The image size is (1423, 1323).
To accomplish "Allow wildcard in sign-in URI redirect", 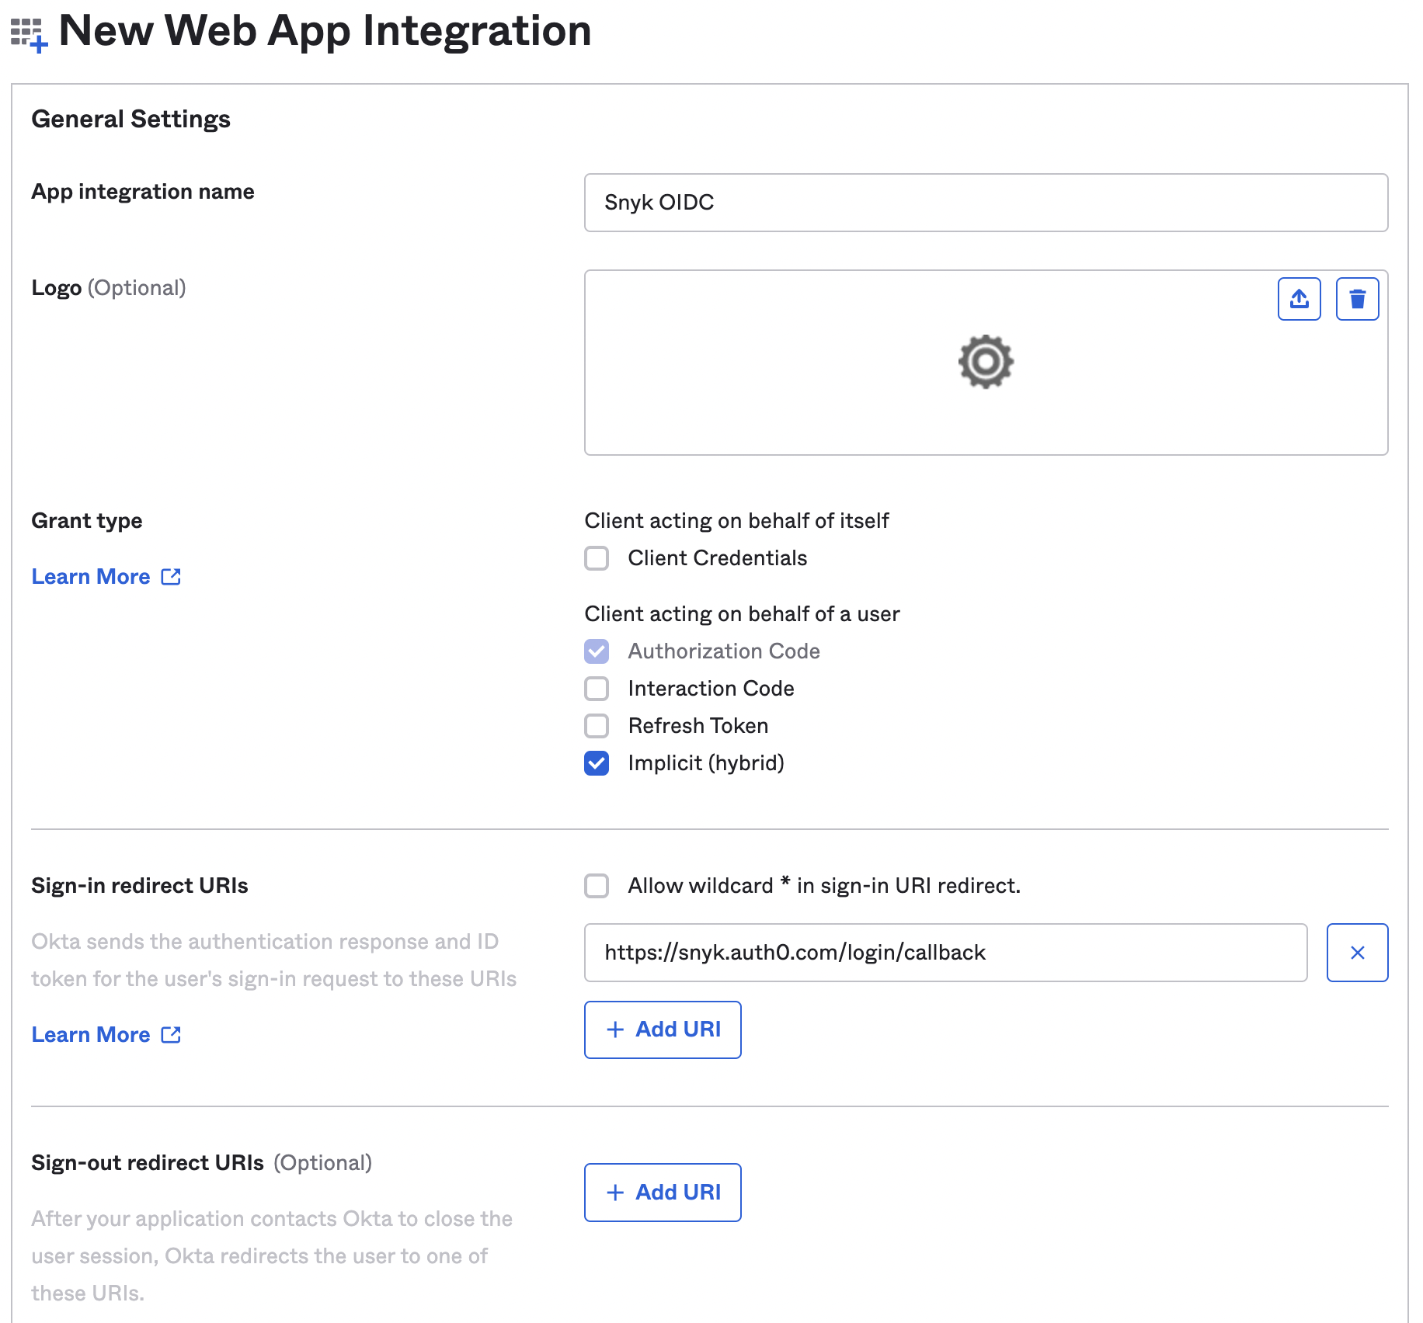I will (x=597, y=886).
